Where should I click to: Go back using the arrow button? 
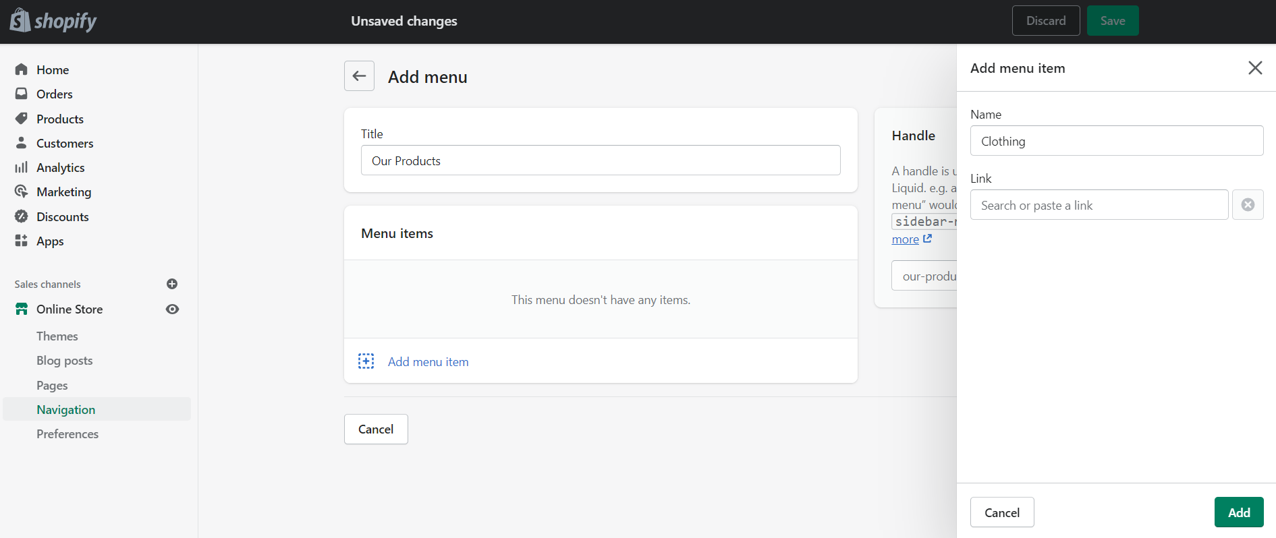(359, 76)
